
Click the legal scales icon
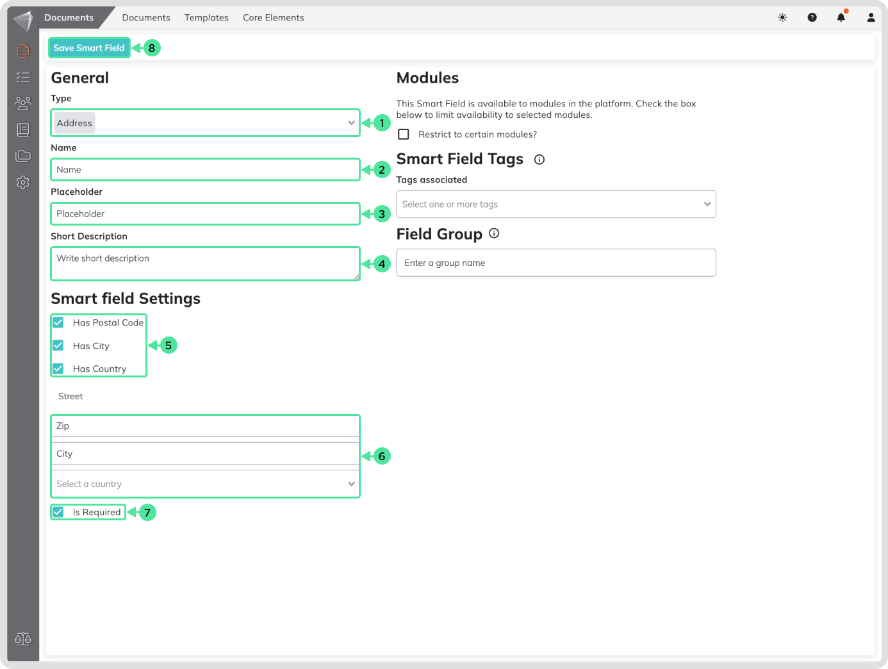point(23,639)
